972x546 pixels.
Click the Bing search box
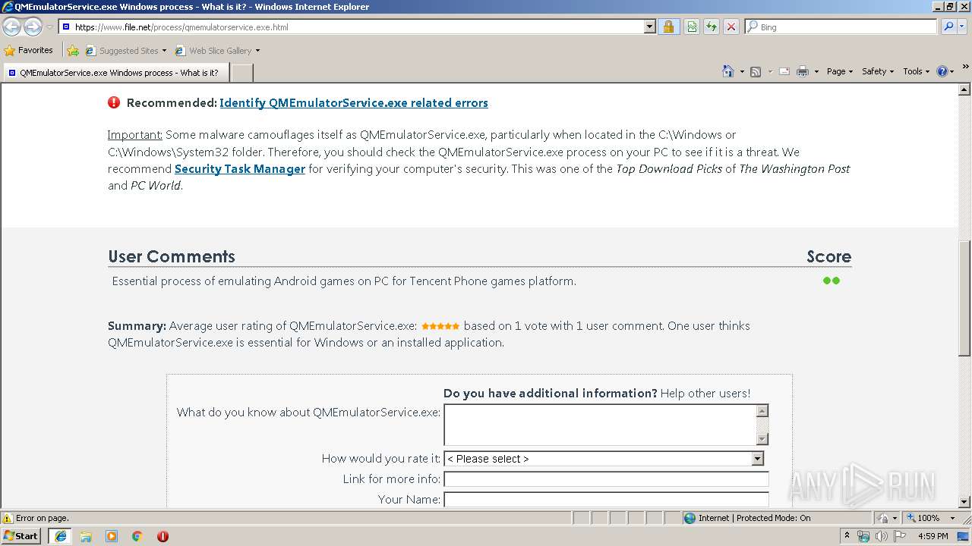pos(841,27)
